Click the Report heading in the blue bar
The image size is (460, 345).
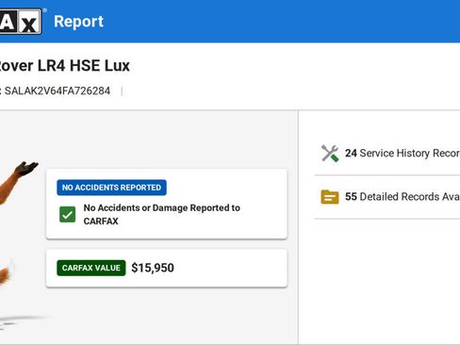pos(78,22)
